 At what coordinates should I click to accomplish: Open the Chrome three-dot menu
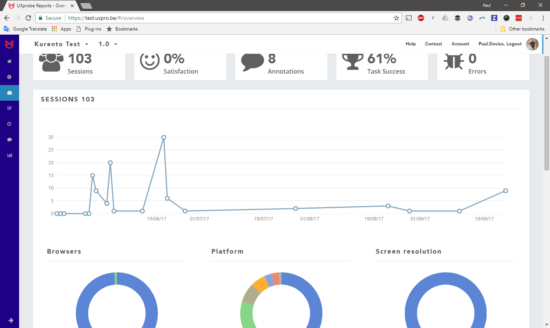[x=543, y=18]
